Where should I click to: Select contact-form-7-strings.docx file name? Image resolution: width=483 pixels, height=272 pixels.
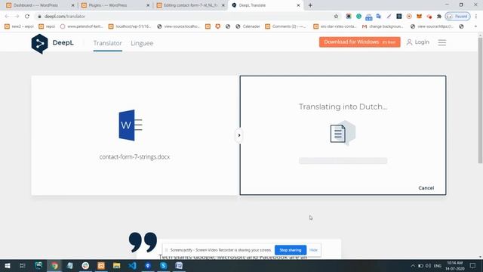click(134, 156)
